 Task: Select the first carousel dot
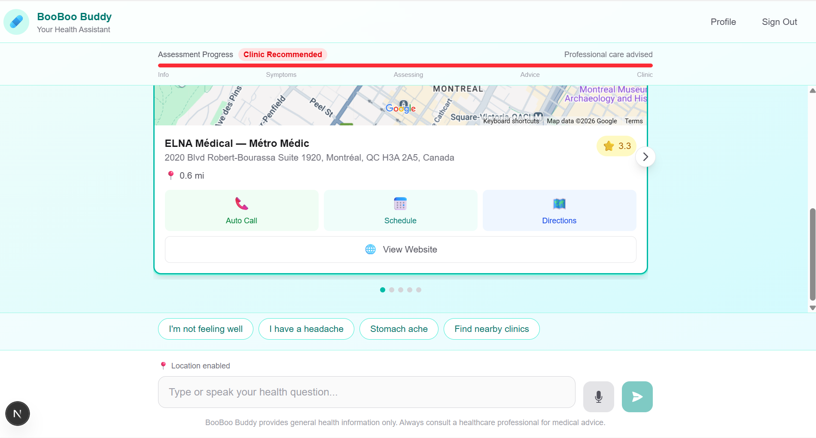click(x=383, y=290)
